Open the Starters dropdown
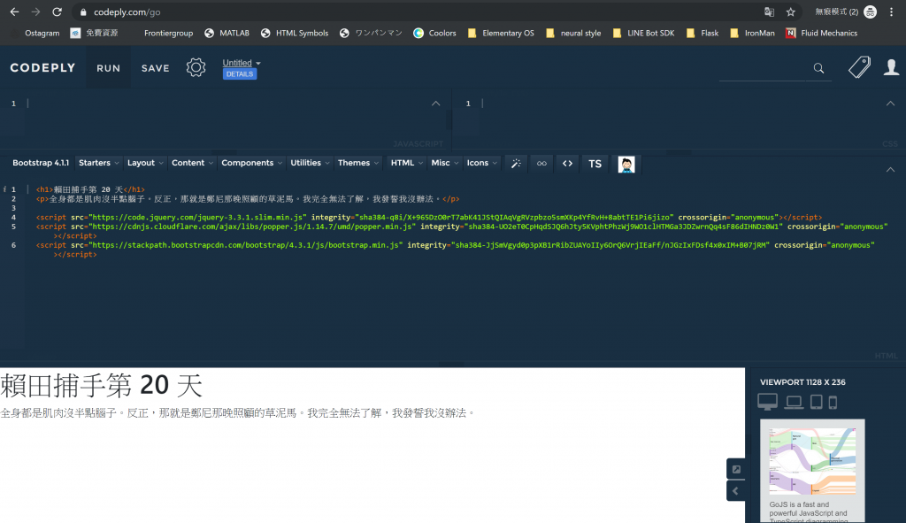Image resolution: width=906 pixels, height=523 pixels. click(x=99, y=163)
